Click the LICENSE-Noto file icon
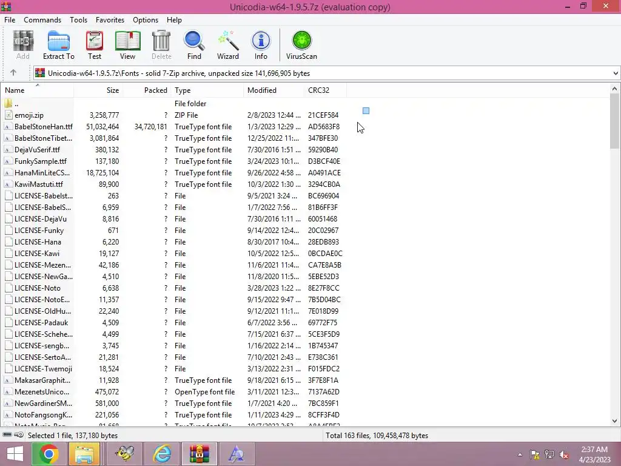 [8, 288]
